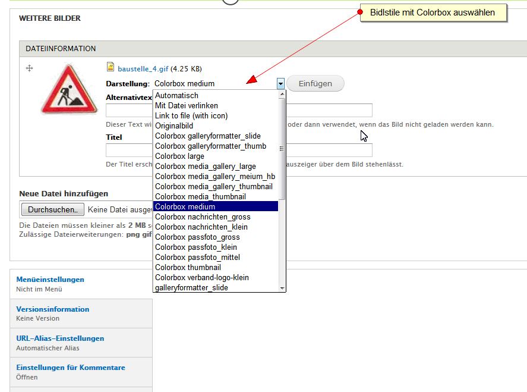527x392 pixels.
Task: Open the baustelle_4.gif file link
Action: pos(143,68)
